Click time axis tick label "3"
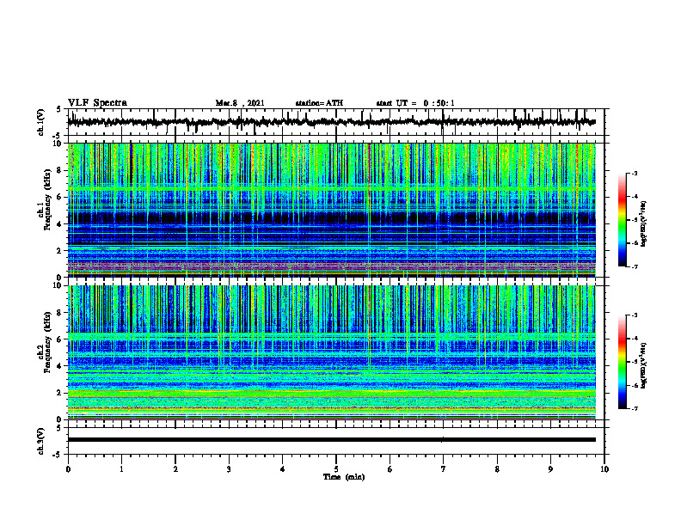Viewport: 681px width, 526px height. [229, 469]
